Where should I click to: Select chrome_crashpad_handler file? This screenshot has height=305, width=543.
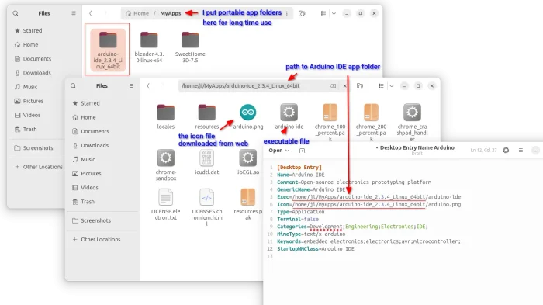412,122
